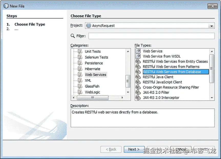Click the File Types scrollbar down arrow
Viewport: 221px width, 159px height.
pyautogui.click(x=212, y=97)
